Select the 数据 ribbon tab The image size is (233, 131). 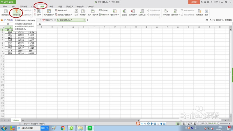[42, 6]
